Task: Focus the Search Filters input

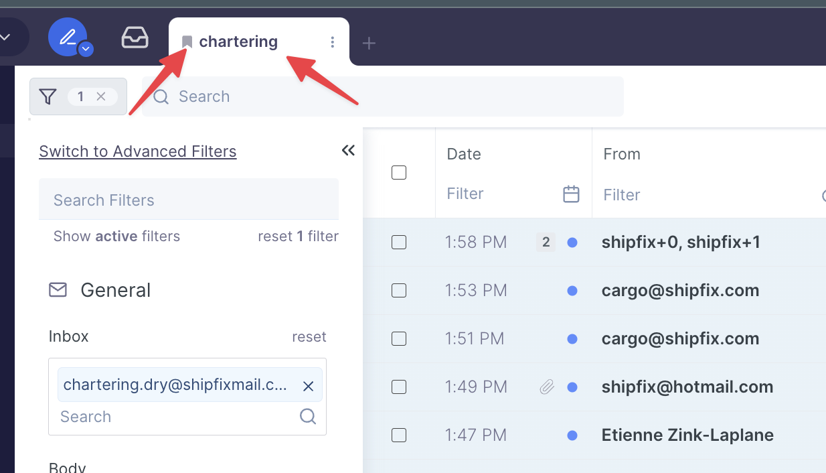Action: pyautogui.click(x=189, y=200)
